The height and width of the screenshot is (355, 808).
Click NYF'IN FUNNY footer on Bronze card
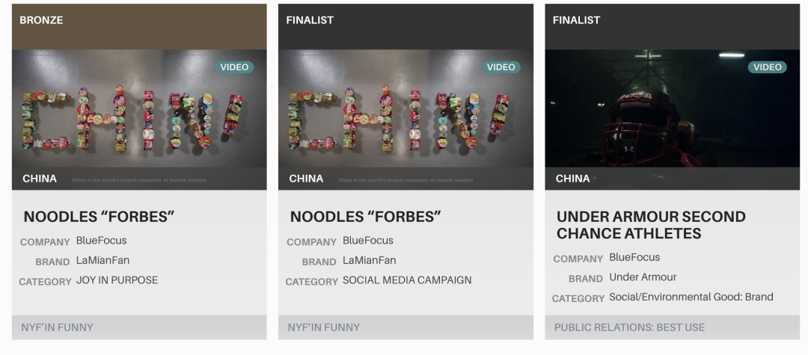pyautogui.click(x=57, y=327)
